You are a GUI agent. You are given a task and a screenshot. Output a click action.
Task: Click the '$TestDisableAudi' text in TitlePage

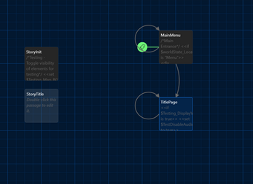pos(177,125)
